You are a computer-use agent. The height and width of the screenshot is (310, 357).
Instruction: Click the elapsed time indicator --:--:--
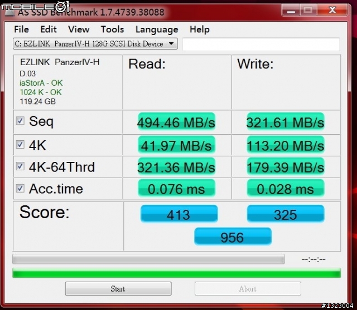pyautogui.click(x=313, y=259)
